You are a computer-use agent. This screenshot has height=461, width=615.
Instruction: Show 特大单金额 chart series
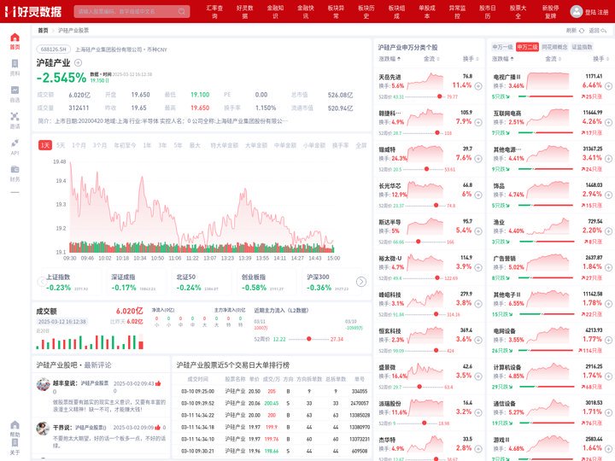tap(224, 145)
